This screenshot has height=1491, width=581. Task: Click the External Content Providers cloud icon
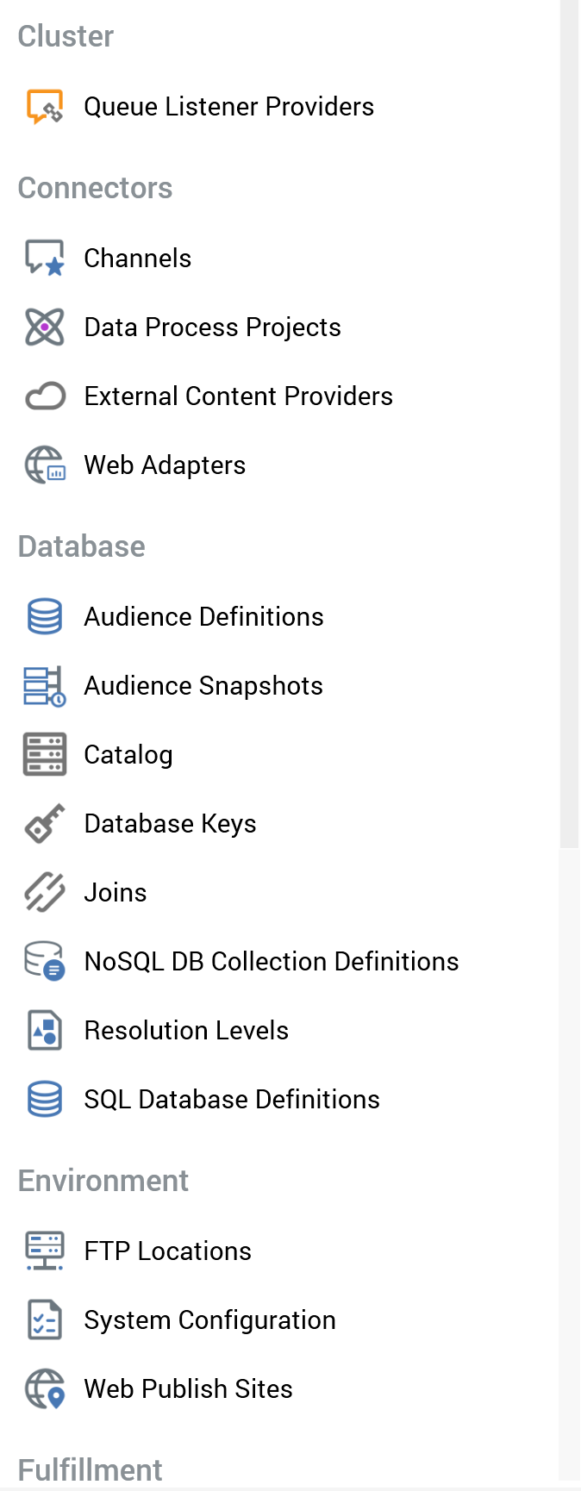[45, 396]
